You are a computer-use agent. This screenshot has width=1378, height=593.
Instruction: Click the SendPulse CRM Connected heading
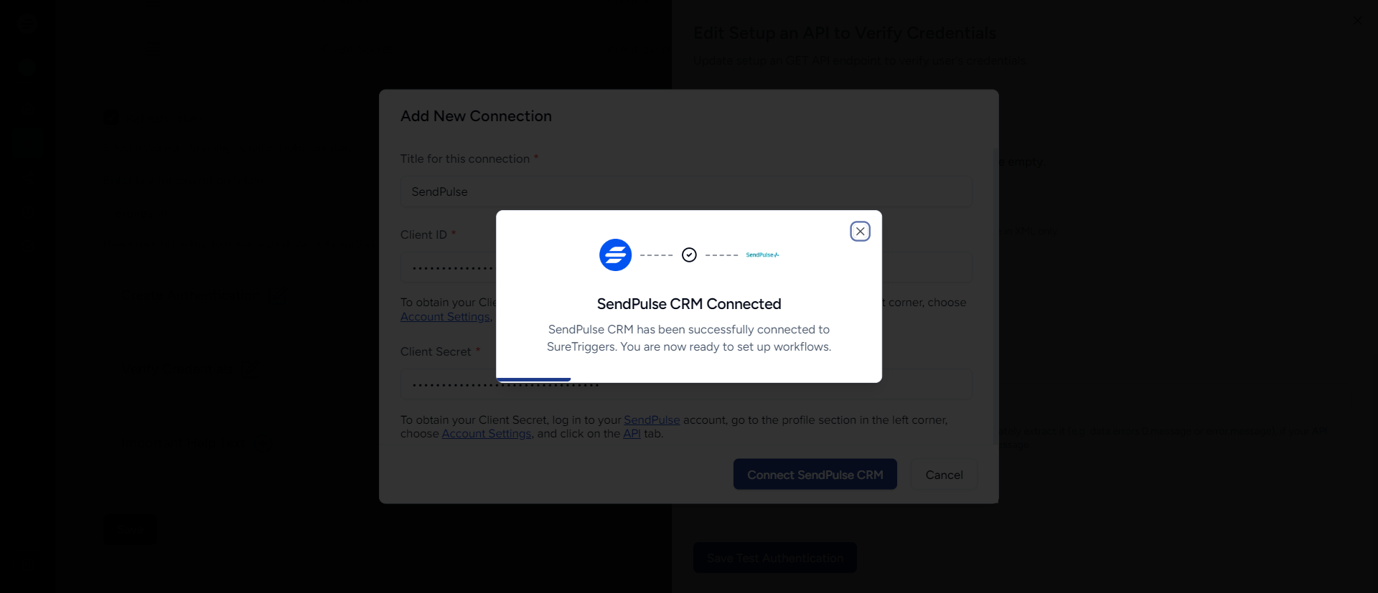[x=689, y=304]
